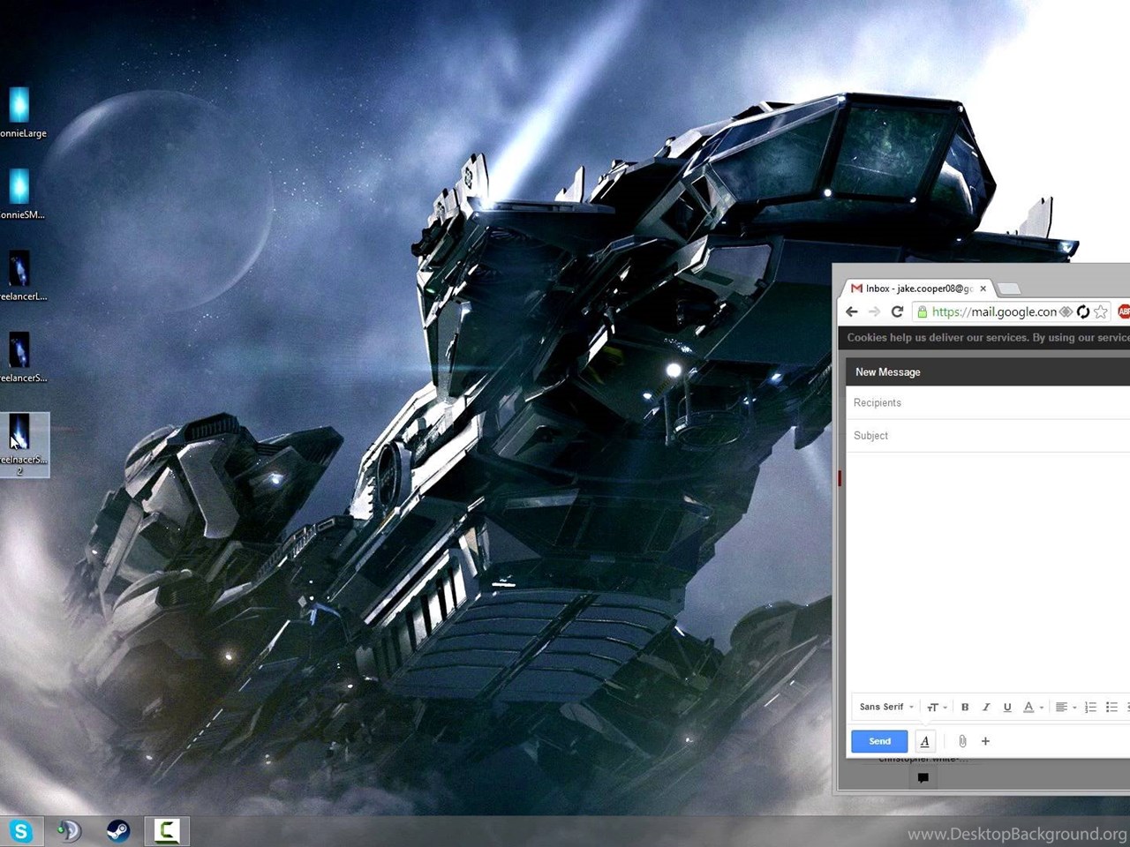Click into the message body area

[988, 573]
